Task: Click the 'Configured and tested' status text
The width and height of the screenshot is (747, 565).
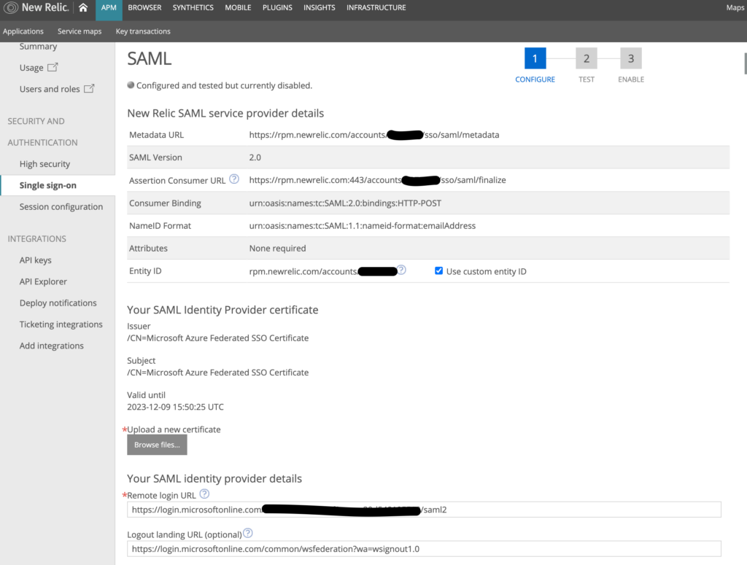Action: 224,86
